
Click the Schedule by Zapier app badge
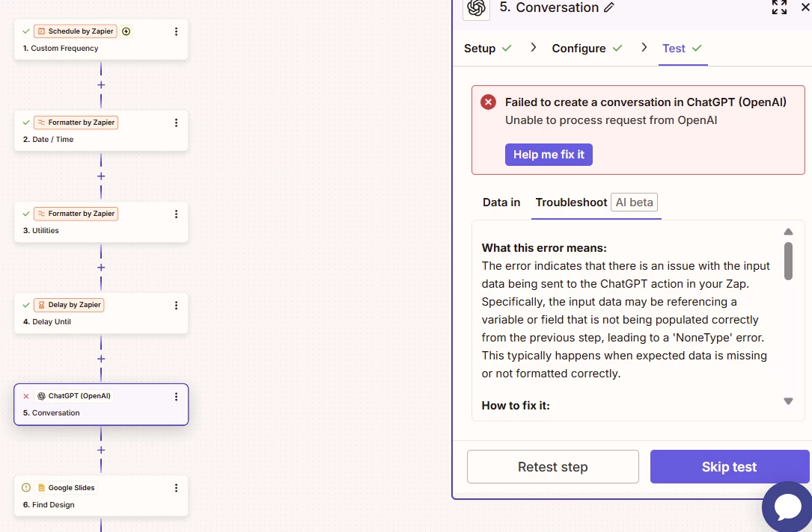pyautogui.click(x=76, y=31)
